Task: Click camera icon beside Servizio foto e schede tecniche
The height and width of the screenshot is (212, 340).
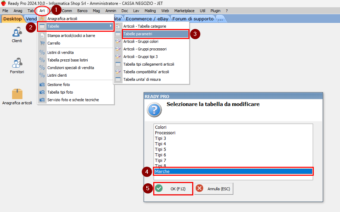Action: [42, 100]
